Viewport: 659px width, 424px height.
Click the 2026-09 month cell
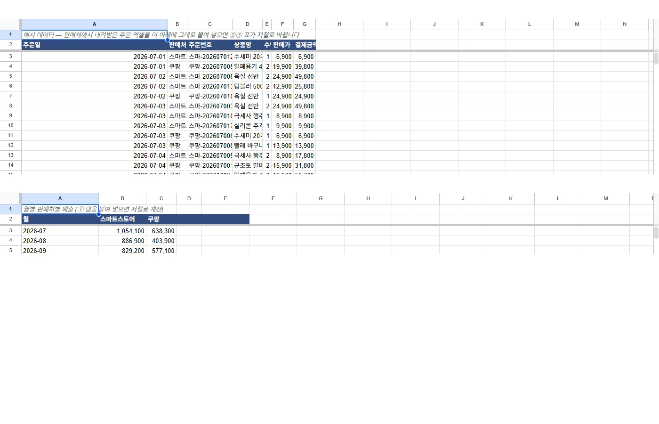click(x=60, y=250)
